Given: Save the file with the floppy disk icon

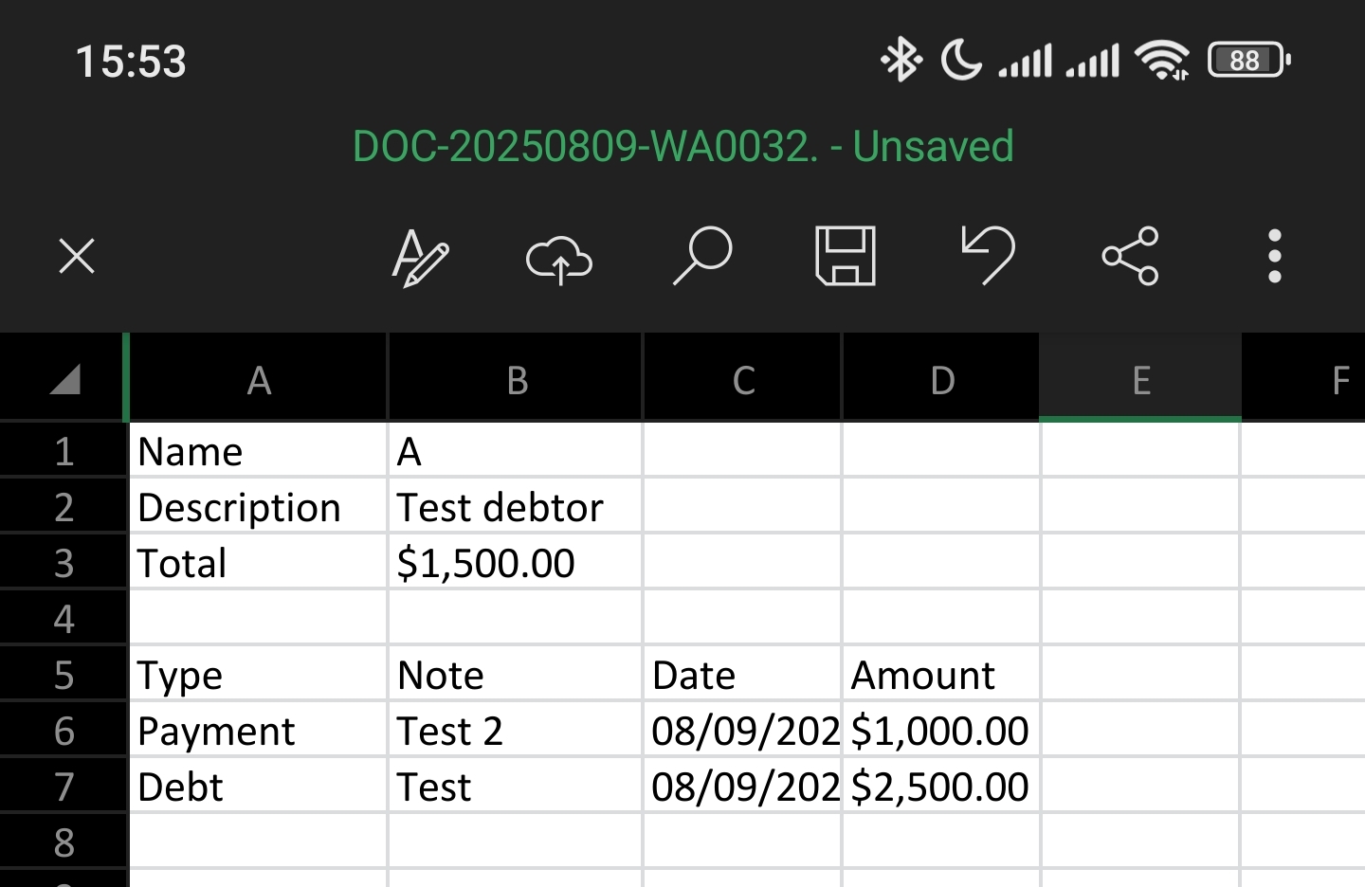Looking at the screenshot, I should click(x=846, y=256).
